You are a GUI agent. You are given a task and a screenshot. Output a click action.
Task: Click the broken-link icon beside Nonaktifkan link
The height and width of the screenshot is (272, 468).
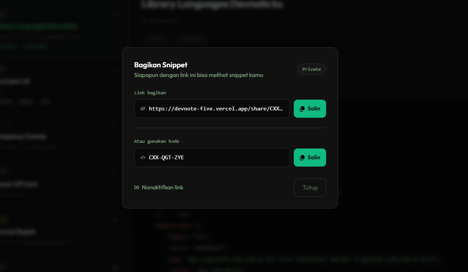(x=136, y=187)
